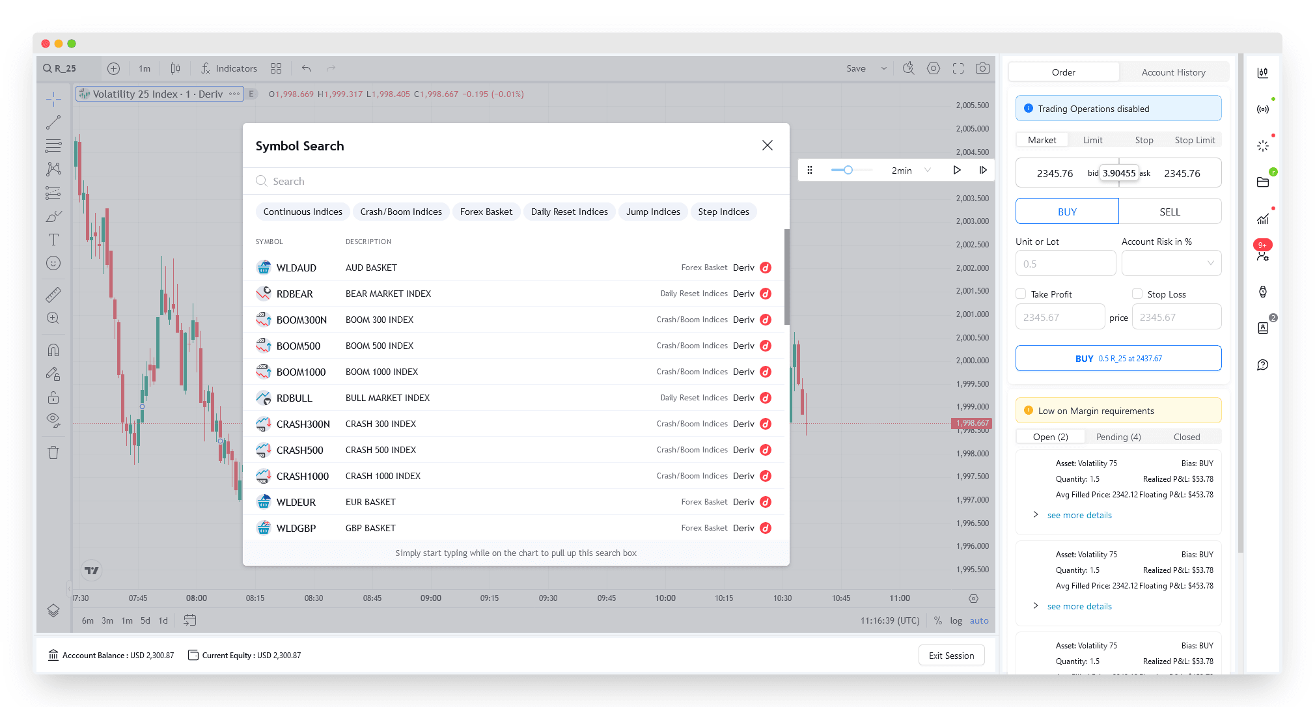Select the text annotation tool
Screen dimensions: 1315x707
pos(53,240)
